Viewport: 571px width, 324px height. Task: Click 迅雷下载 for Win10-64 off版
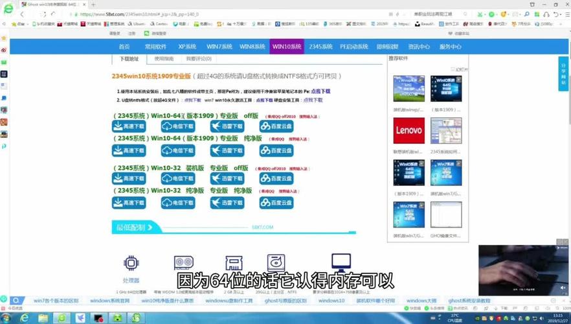227,126
